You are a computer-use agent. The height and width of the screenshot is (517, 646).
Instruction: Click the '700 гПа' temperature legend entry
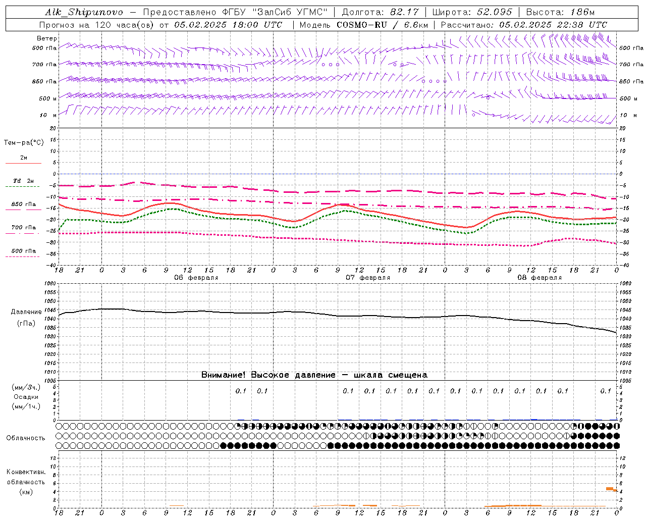[24, 228]
